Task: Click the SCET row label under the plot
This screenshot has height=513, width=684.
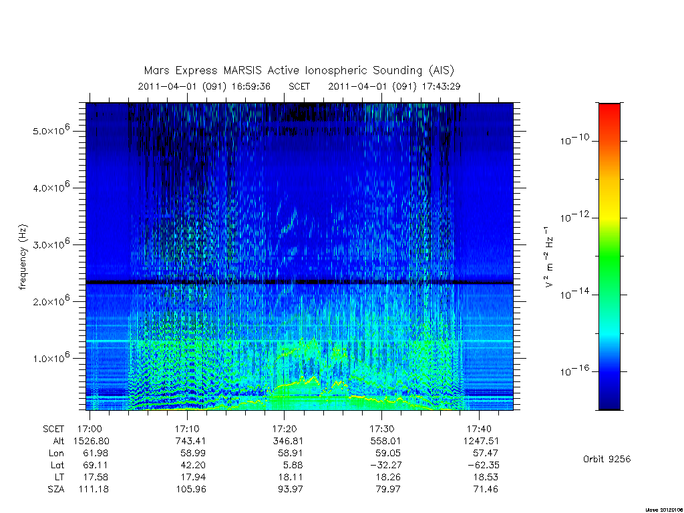Action: coord(53,429)
